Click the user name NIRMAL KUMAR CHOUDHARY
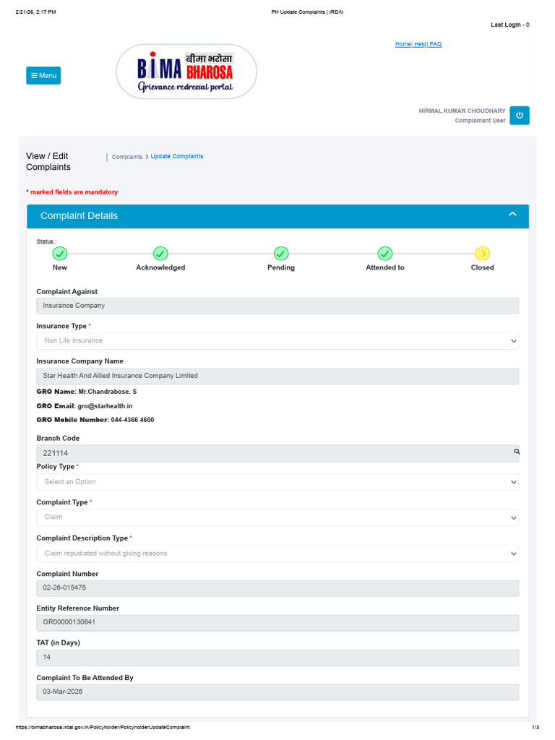This screenshot has width=555, height=740. [462, 111]
